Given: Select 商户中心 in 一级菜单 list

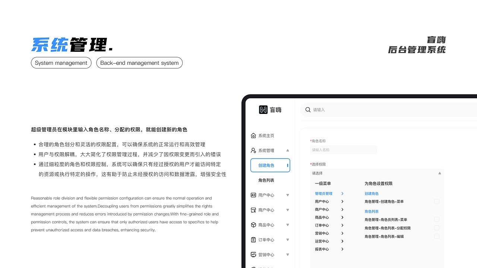Looking at the screenshot, I should 322,210.
